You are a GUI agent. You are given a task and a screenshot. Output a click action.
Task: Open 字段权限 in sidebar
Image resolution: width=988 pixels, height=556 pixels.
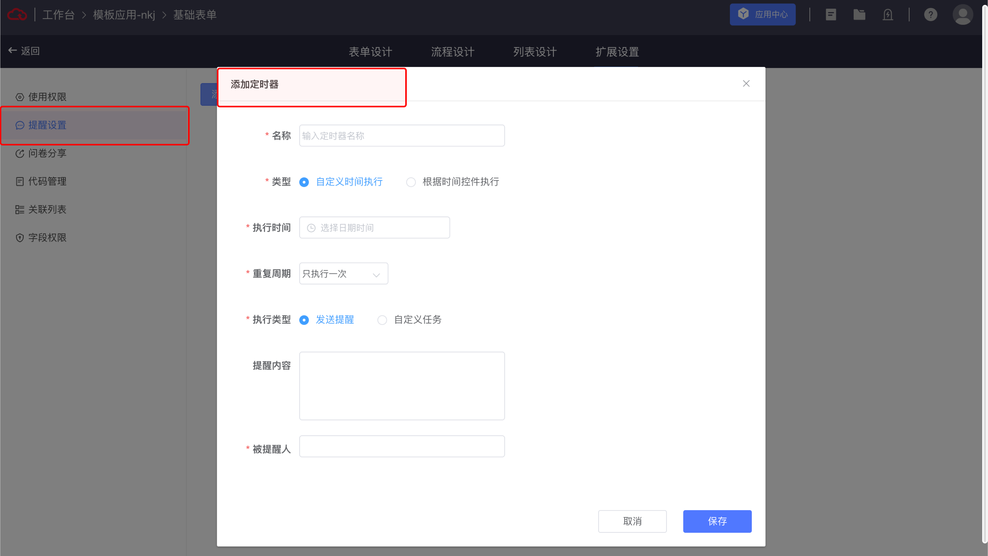coord(93,238)
